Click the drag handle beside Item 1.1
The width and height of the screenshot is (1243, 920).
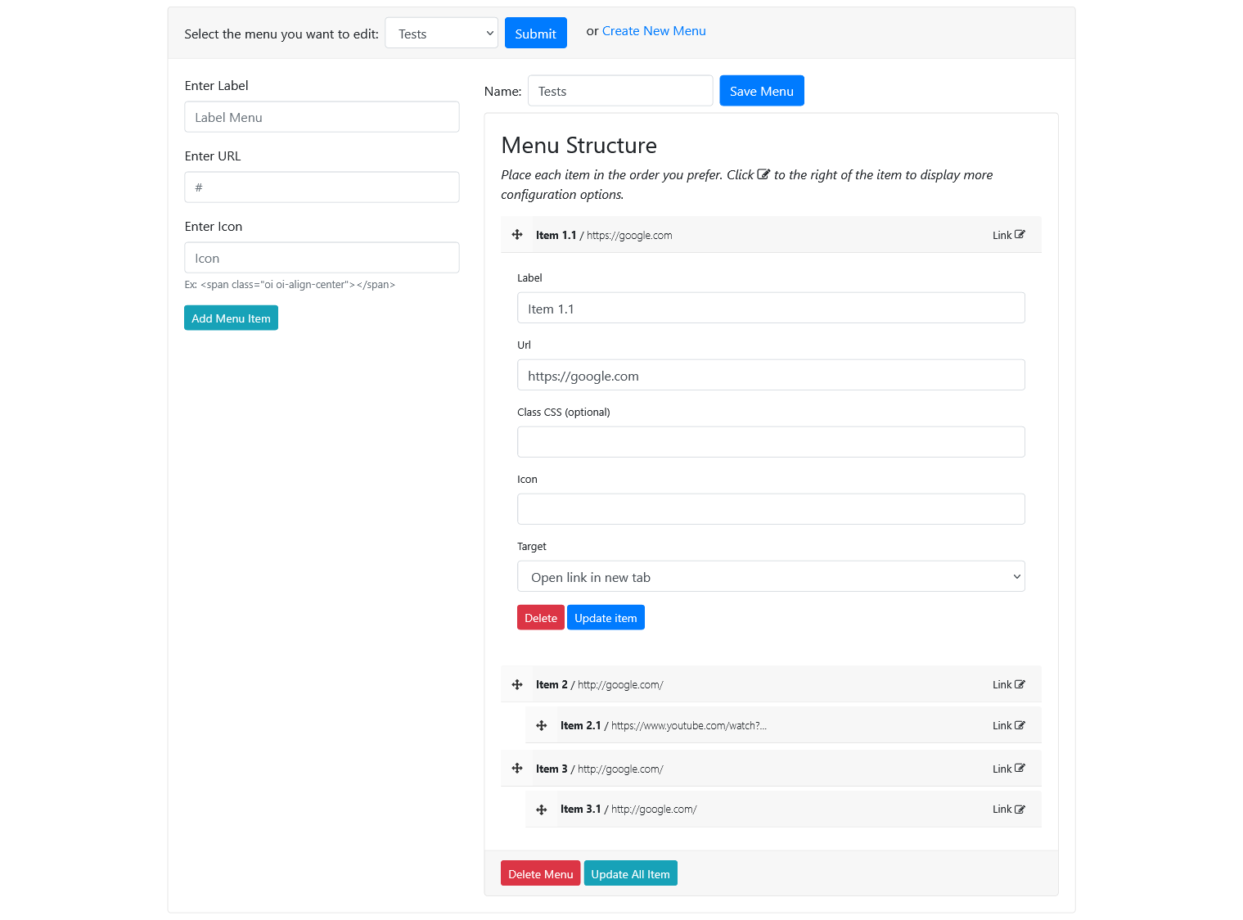click(x=516, y=234)
